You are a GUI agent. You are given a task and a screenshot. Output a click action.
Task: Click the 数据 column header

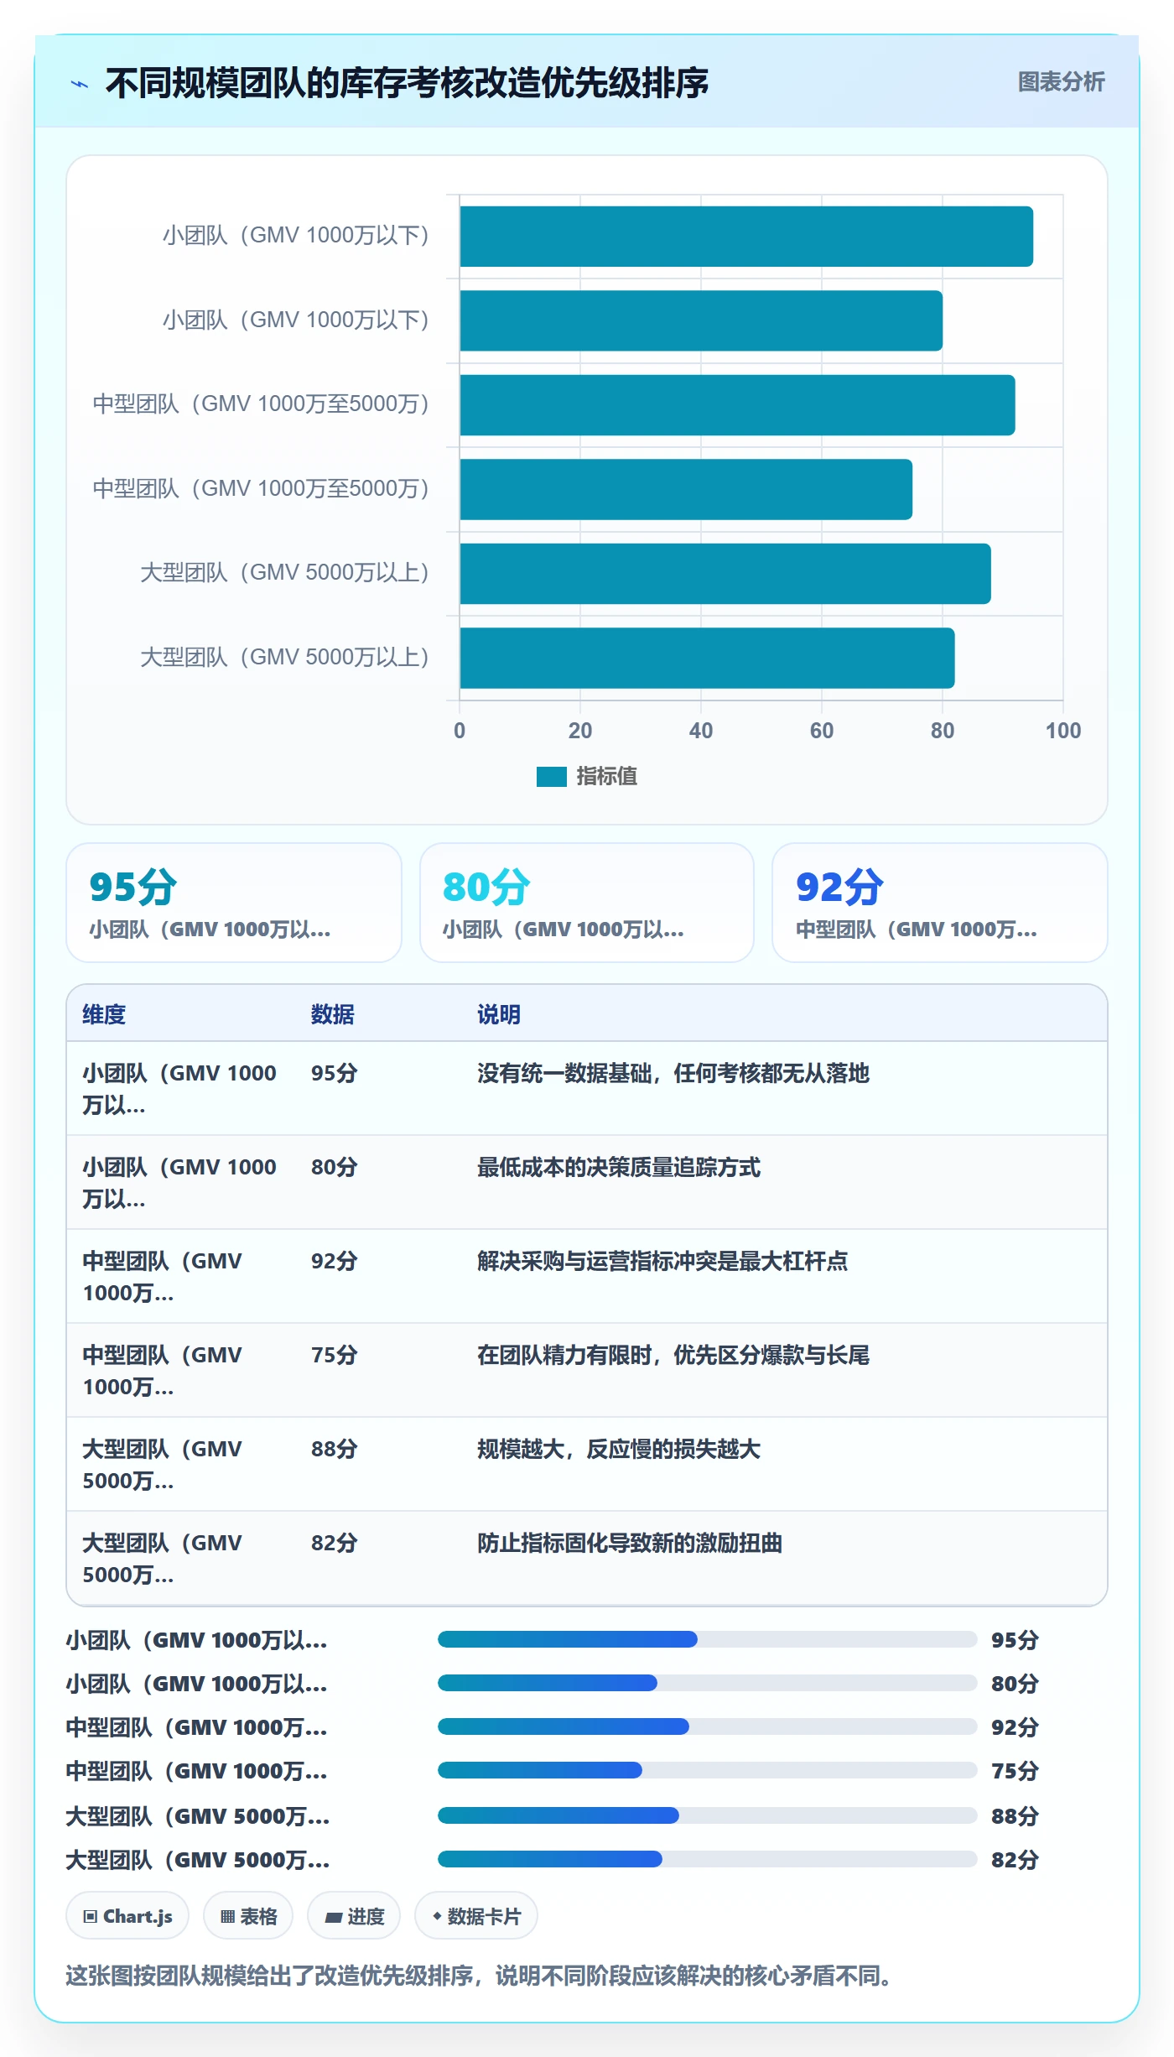point(332,1014)
